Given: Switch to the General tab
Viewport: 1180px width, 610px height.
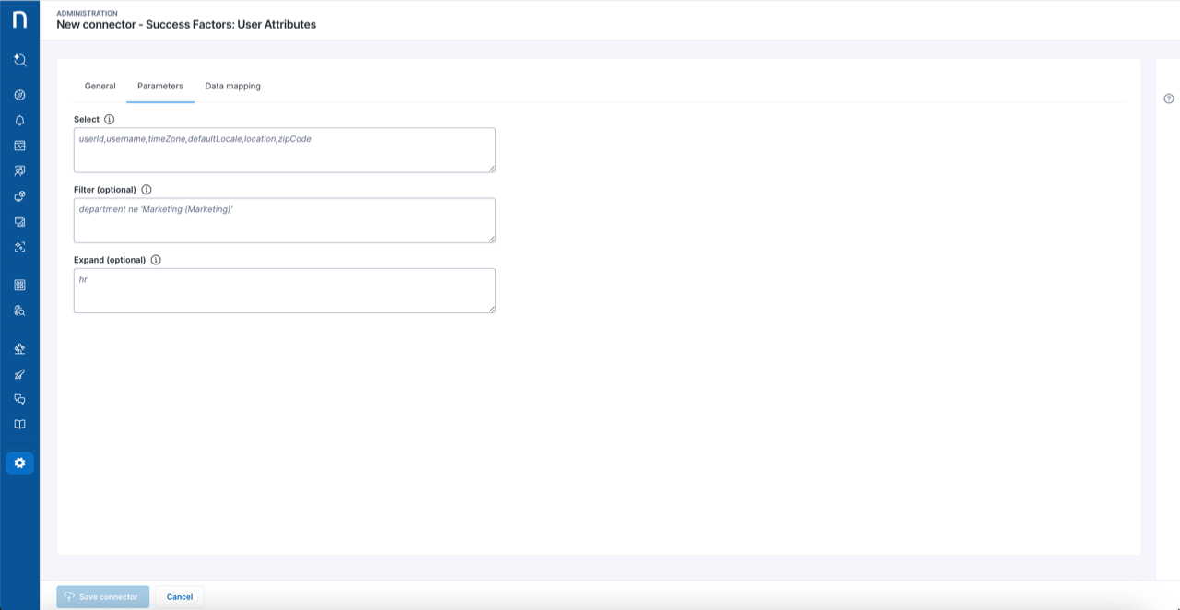Looking at the screenshot, I should point(100,86).
